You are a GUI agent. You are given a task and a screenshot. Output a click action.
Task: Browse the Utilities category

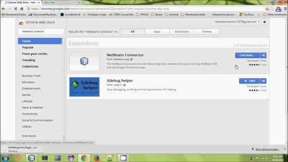27,126
